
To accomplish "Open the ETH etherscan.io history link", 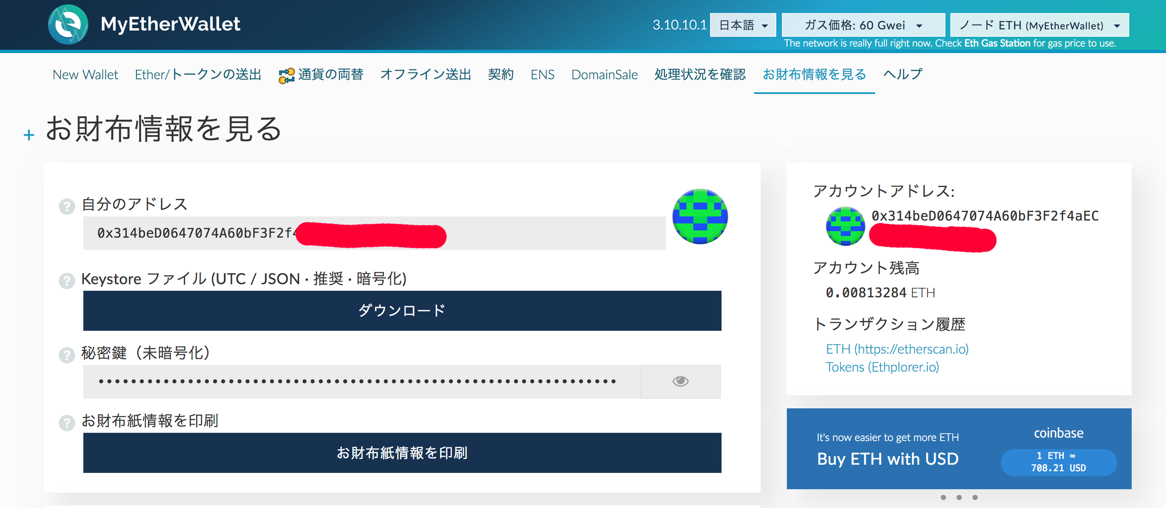I will (x=897, y=349).
